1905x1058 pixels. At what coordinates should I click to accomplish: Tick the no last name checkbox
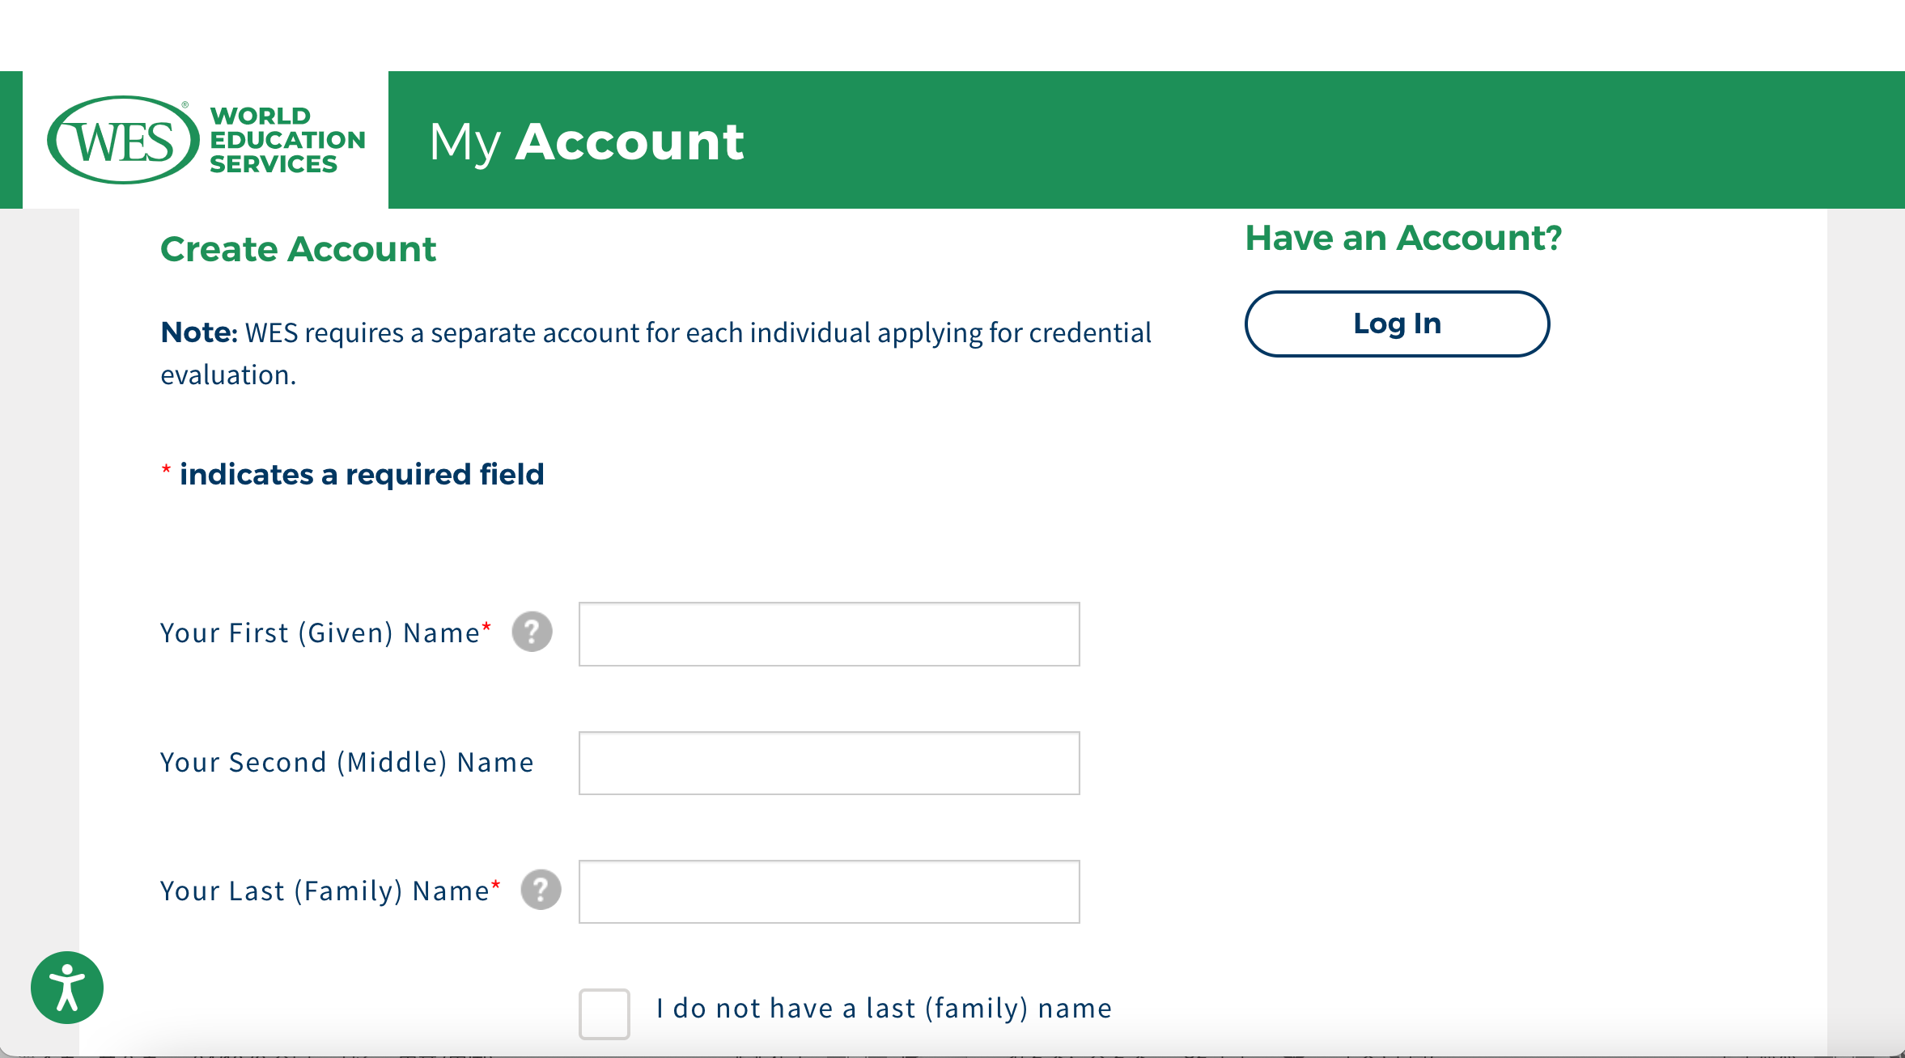605,1013
